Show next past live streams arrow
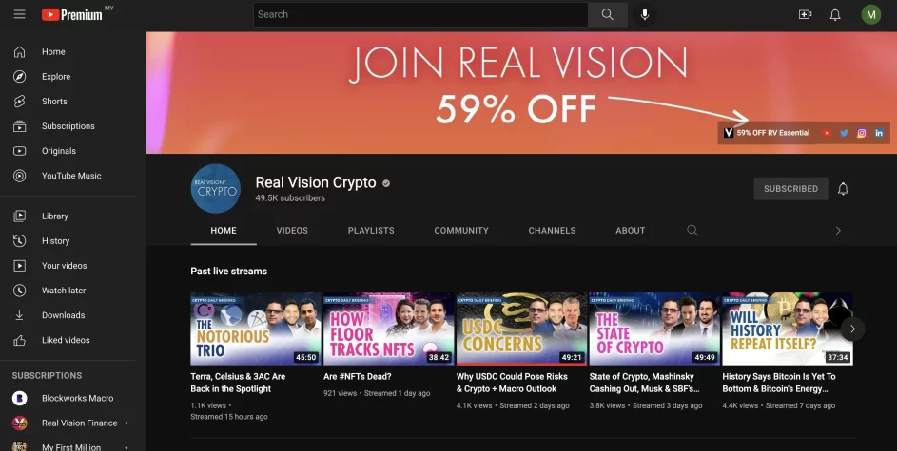Viewport: 897px width, 451px height. pos(852,329)
